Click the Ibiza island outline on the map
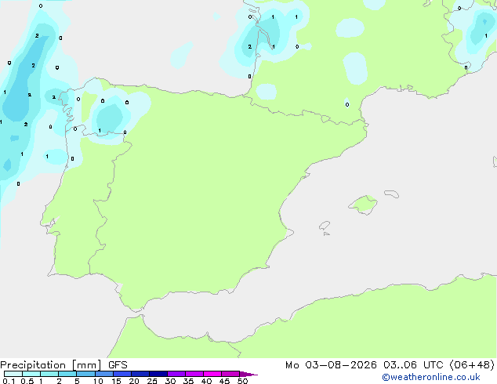The image size is (497, 384). click(x=325, y=226)
